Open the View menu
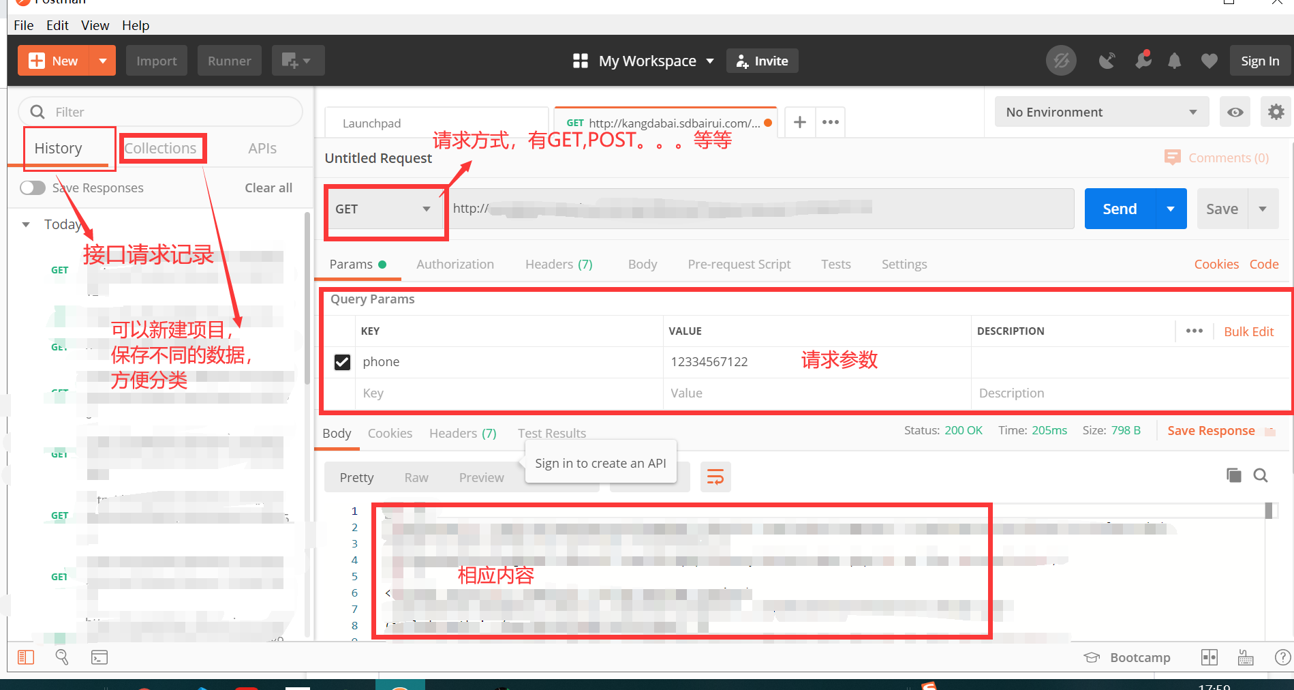This screenshot has width=1294, height=690. click(95, 25)
